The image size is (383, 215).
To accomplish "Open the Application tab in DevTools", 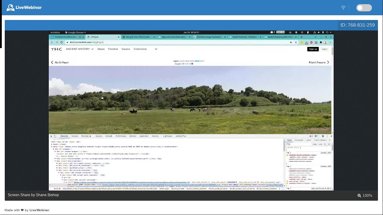I will click(144, 136).
